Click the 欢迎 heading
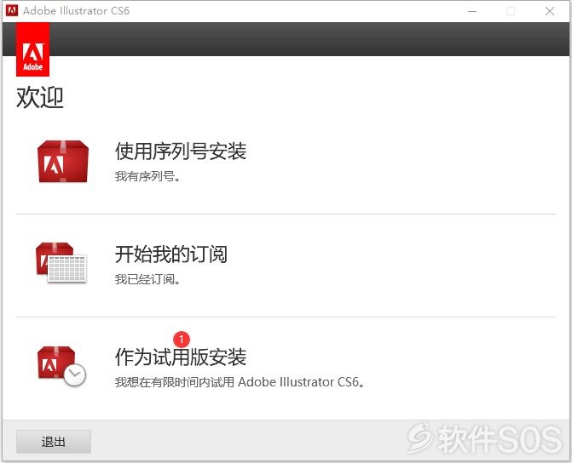The image size is (572, 463). pos(40,97)
